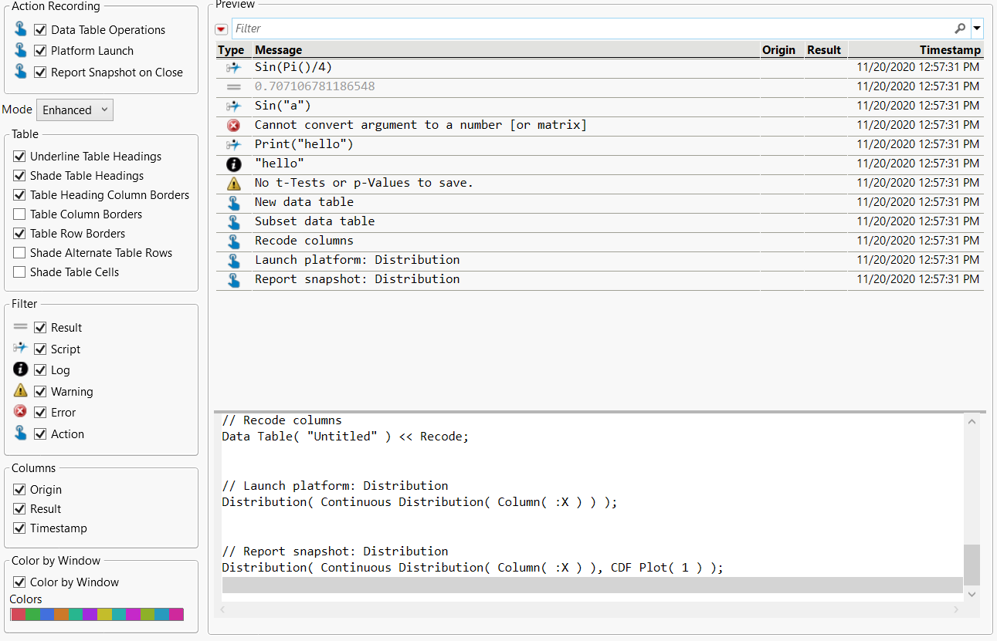Open the dropdown arrow right of the search box
Viewport: 997px width, 641px height.
(975, 28)
